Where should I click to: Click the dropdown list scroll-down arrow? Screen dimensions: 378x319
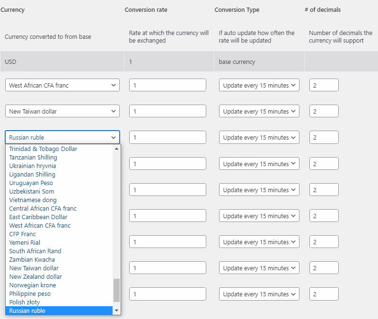(x=116, y=310)
